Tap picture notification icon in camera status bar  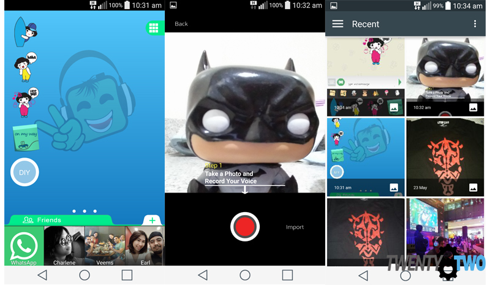coord(173,6)
